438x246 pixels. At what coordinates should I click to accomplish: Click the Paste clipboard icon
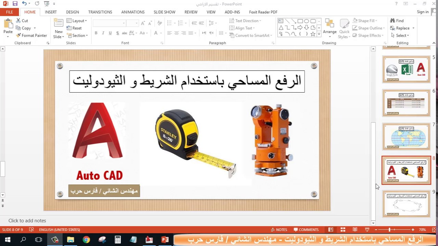[8, 24]
